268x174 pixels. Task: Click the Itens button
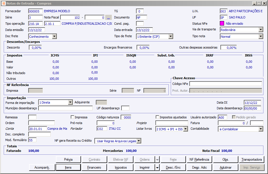[x=68, y=168]
